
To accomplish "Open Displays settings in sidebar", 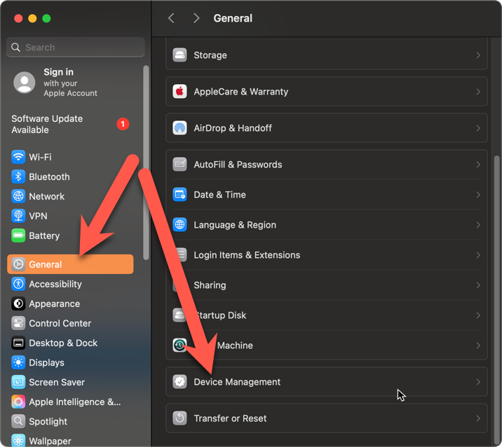I will point(46,363).
